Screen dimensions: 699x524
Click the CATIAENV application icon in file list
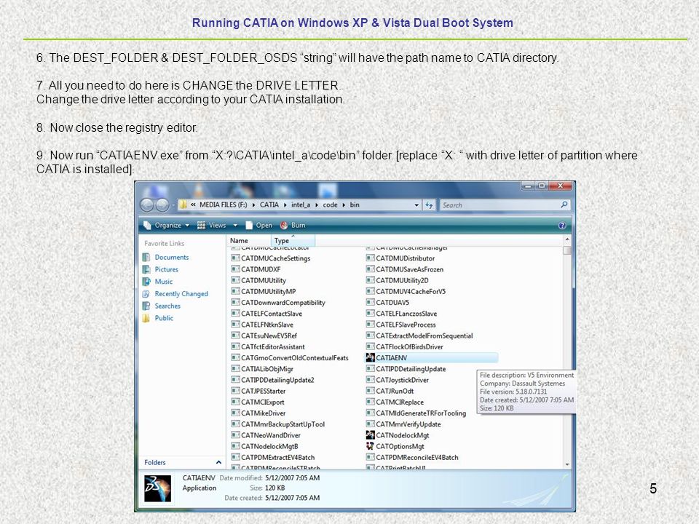(x=370, y=357)
